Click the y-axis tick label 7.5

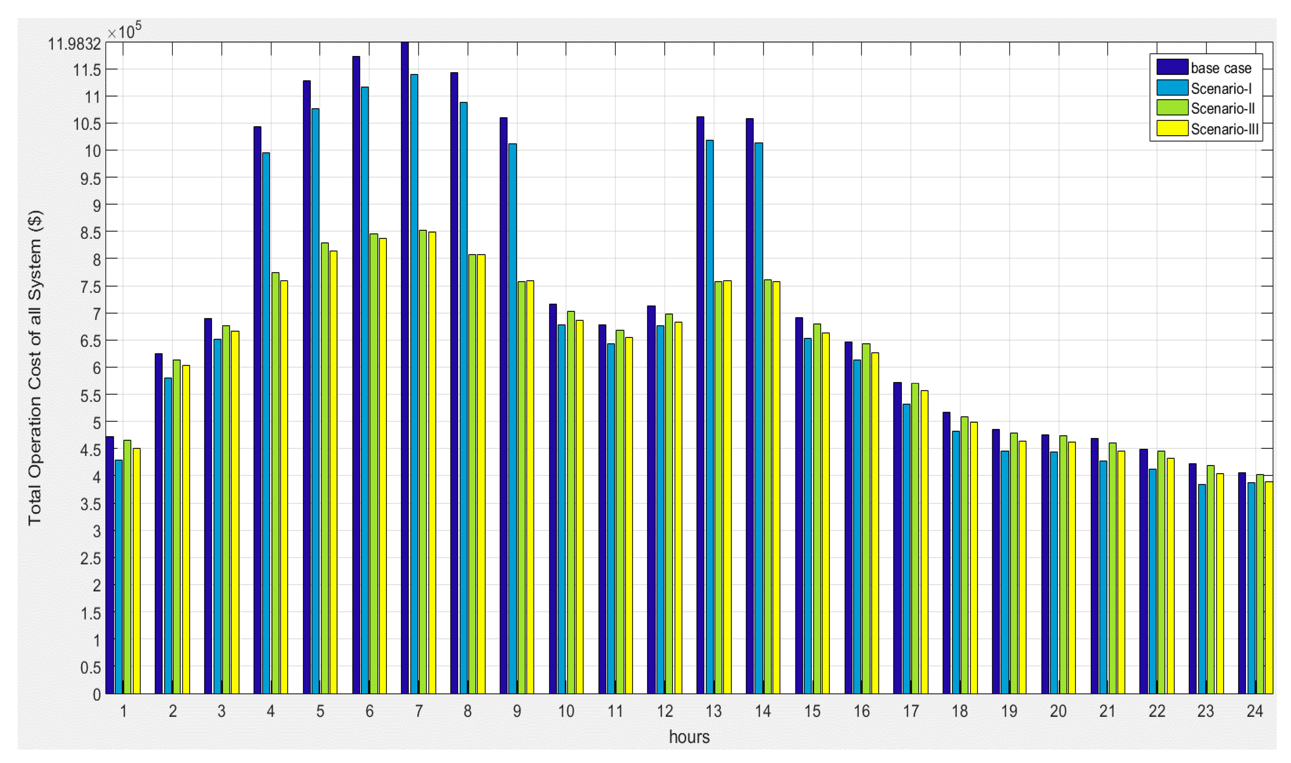[x=91, y=286]
